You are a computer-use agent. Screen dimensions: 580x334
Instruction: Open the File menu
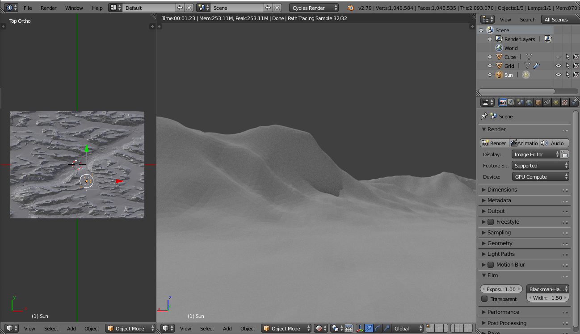pyautogui.click(x=28, y=8)
